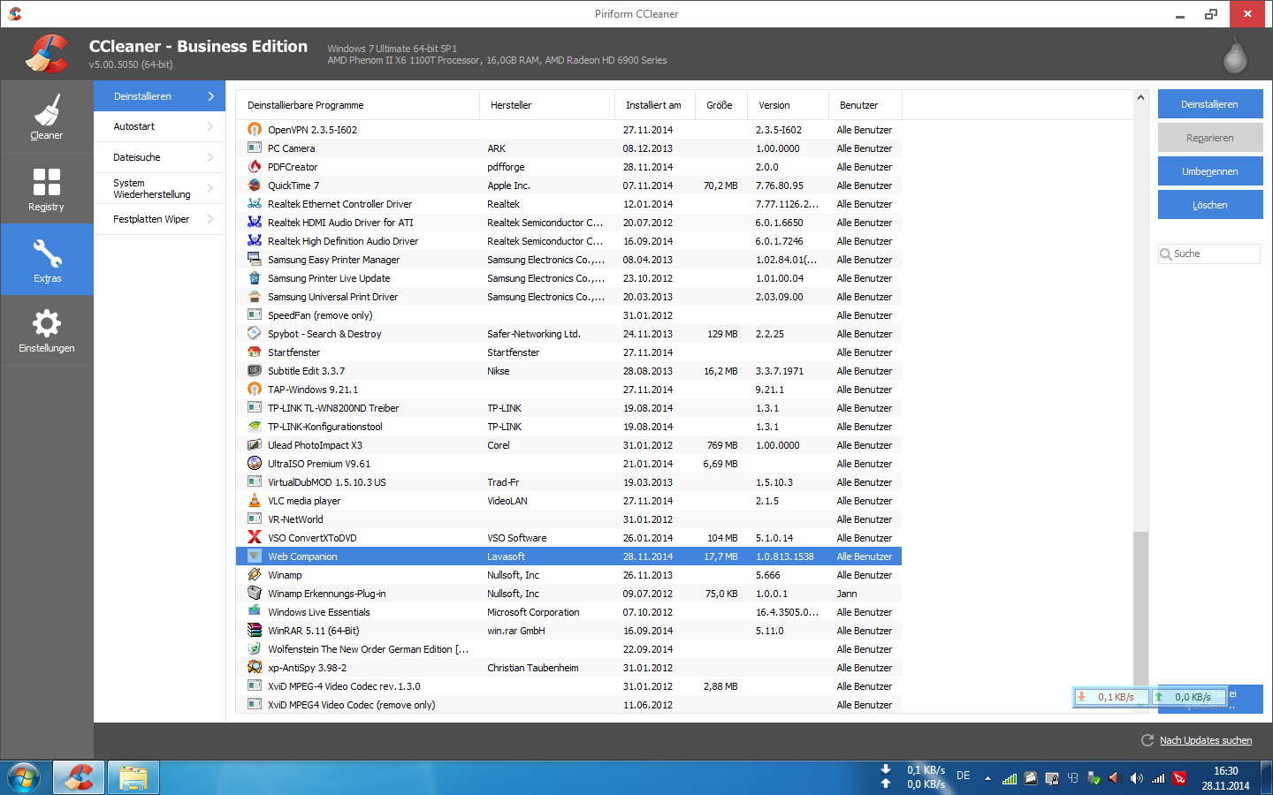Screen dimensions: 1273x795
Task: Select Winamp Erkennungs-Plug-in row
Action: (568, 594)
